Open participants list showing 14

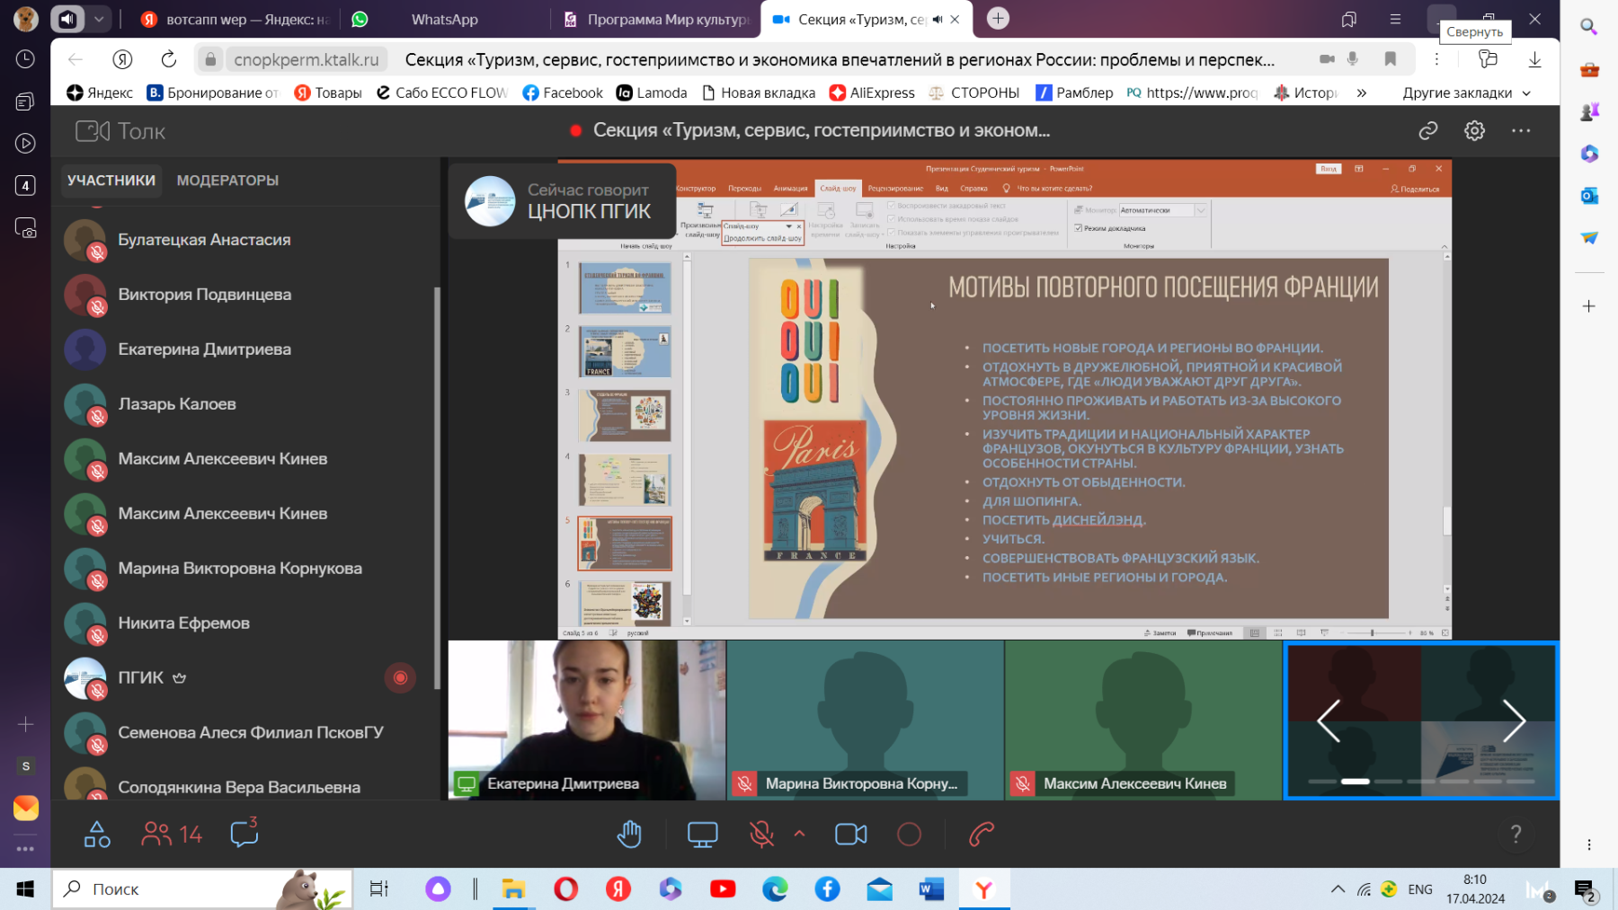(172, 835)
